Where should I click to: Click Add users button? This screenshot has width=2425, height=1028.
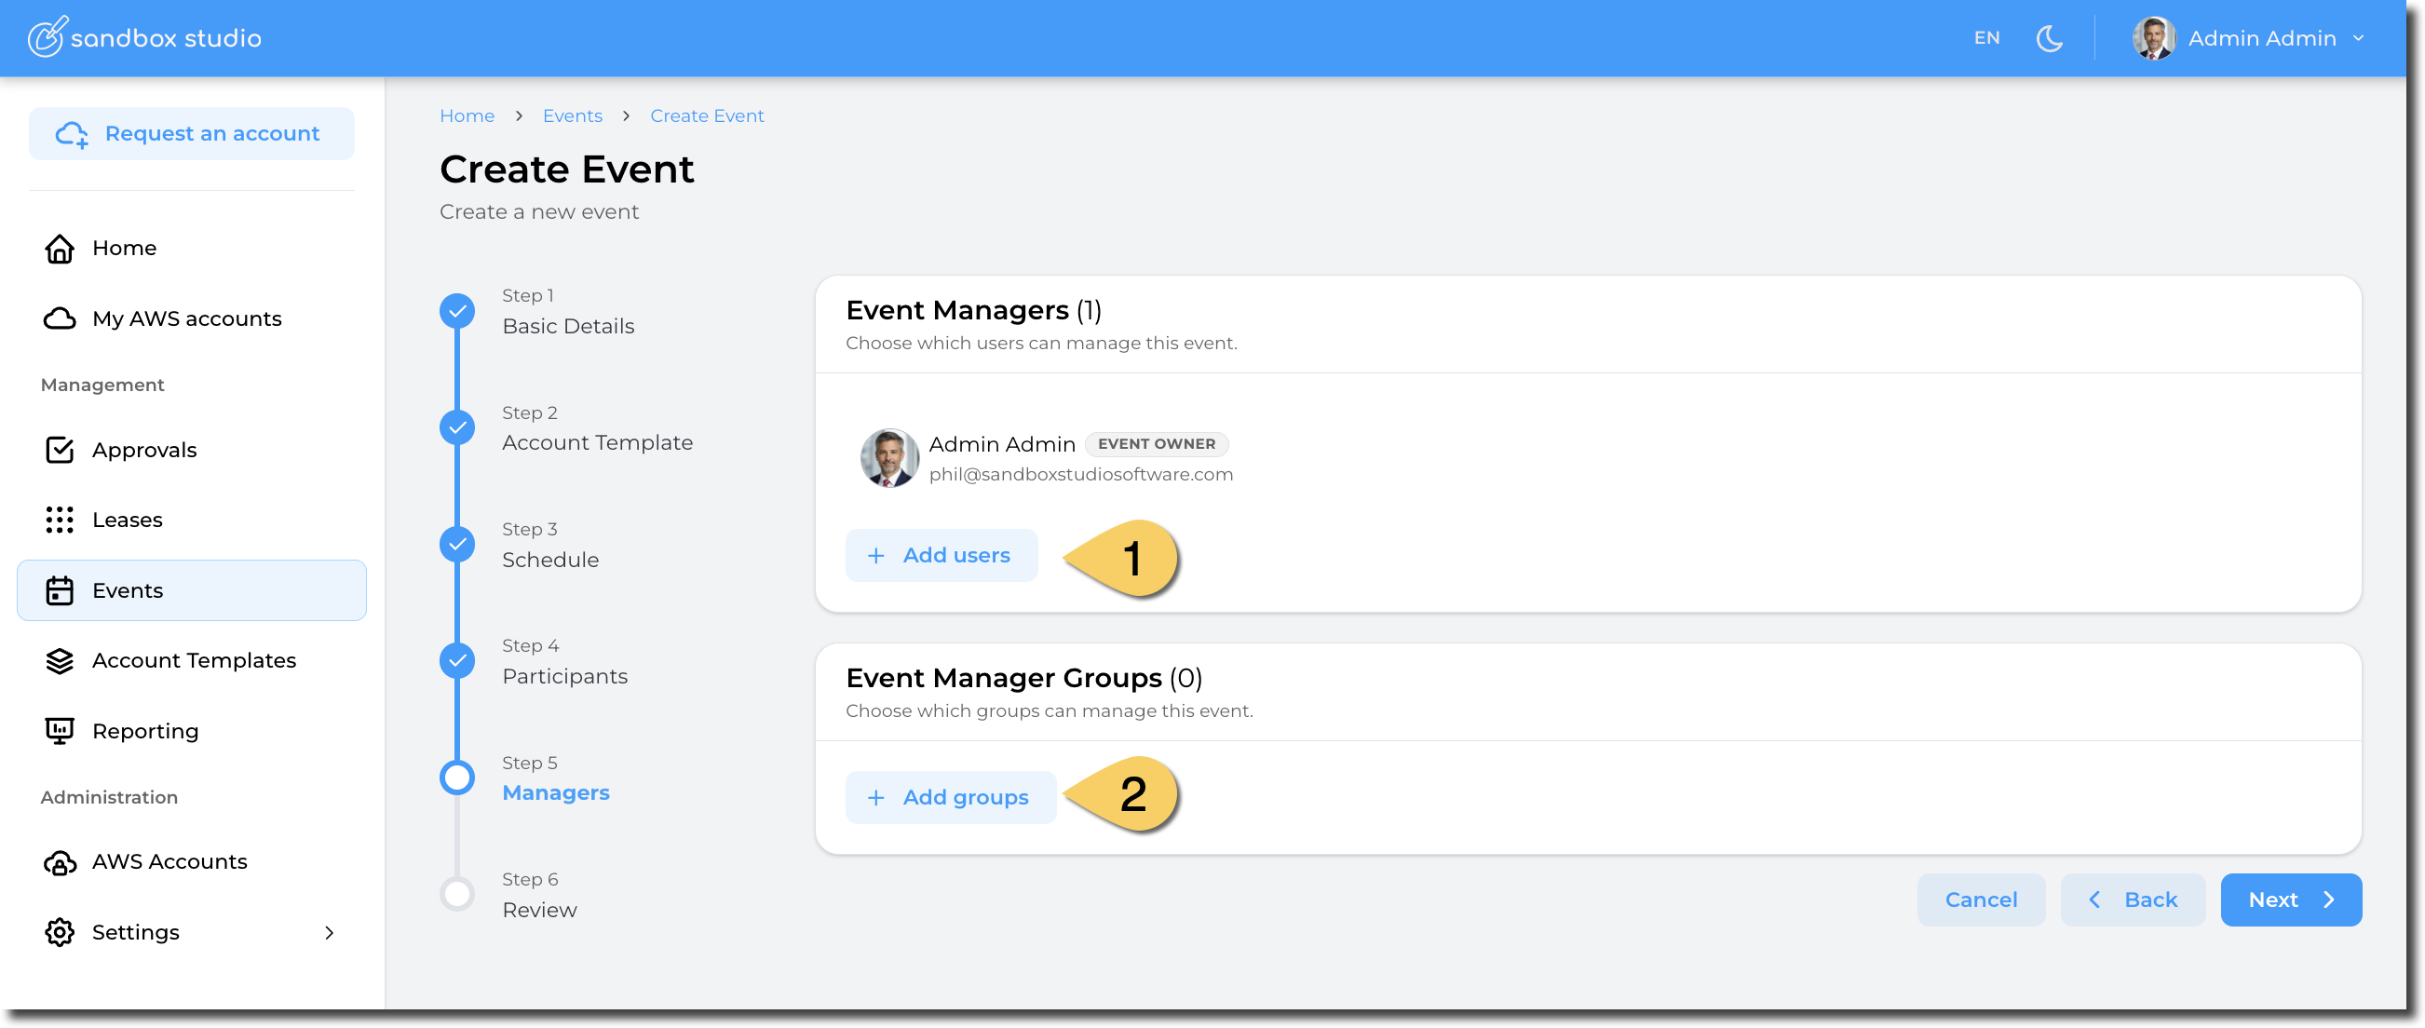click(x=941, y=555)
